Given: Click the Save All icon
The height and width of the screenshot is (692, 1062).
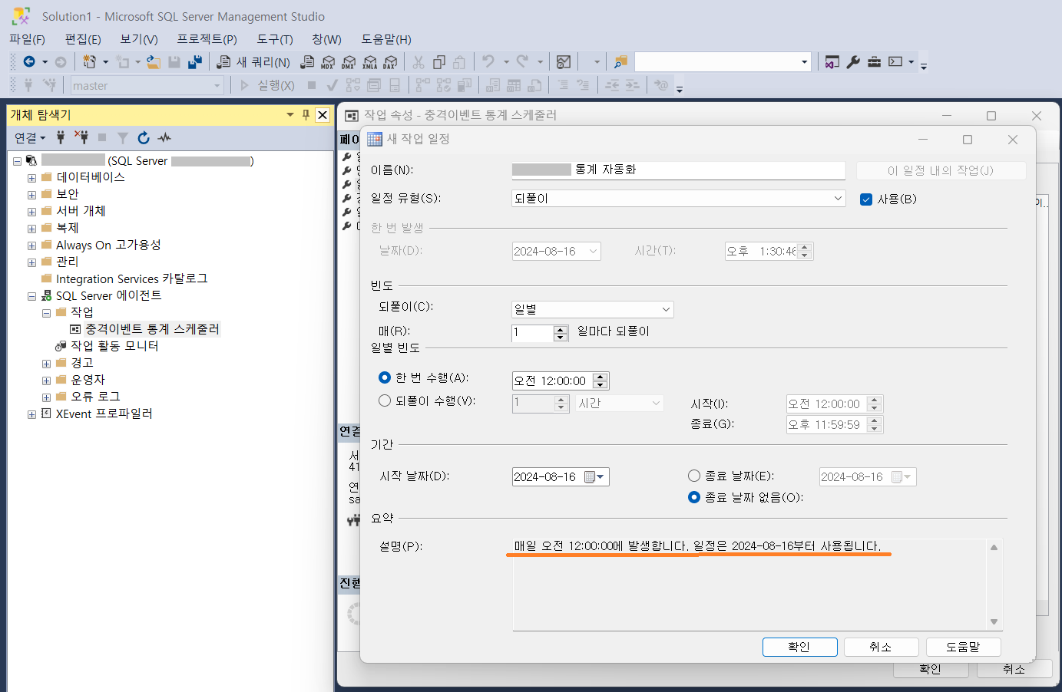Looking at the screenshot, I should pyautogui.click(x=195, y=62).
